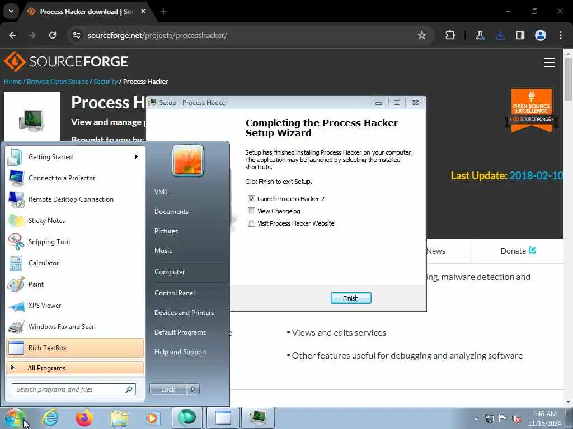Click the page vertical scrollbar thumb
573x429 pixels.
point(568,78)
